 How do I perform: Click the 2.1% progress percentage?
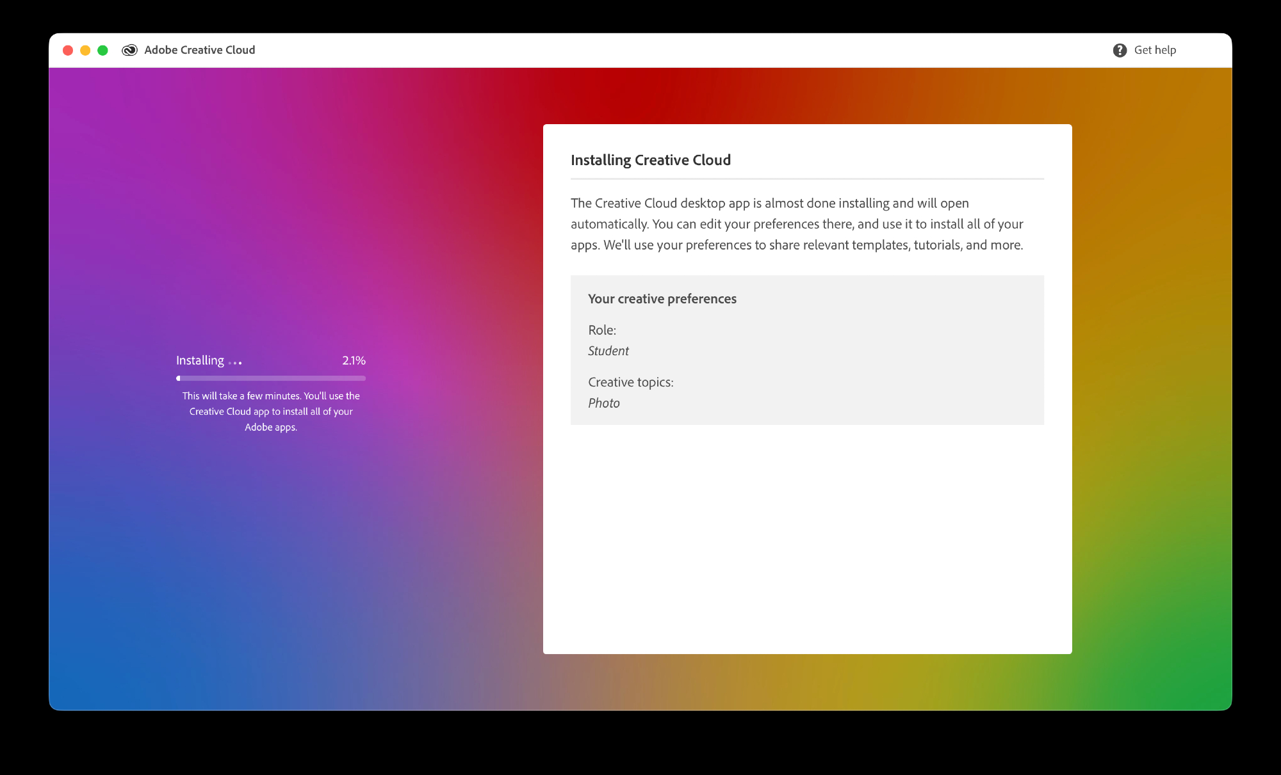click(354, 360)
